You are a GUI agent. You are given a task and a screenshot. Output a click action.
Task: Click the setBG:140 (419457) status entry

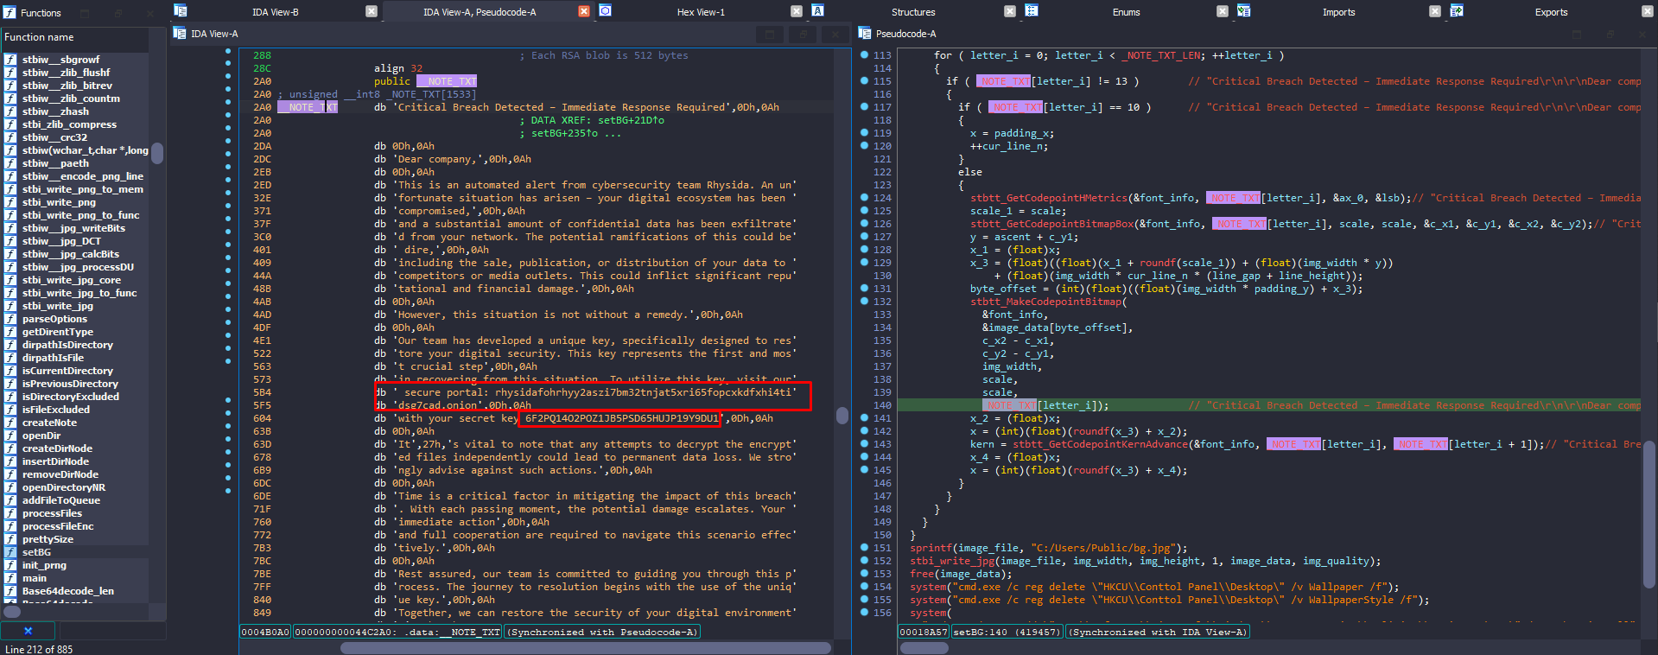coord(1007,633)
